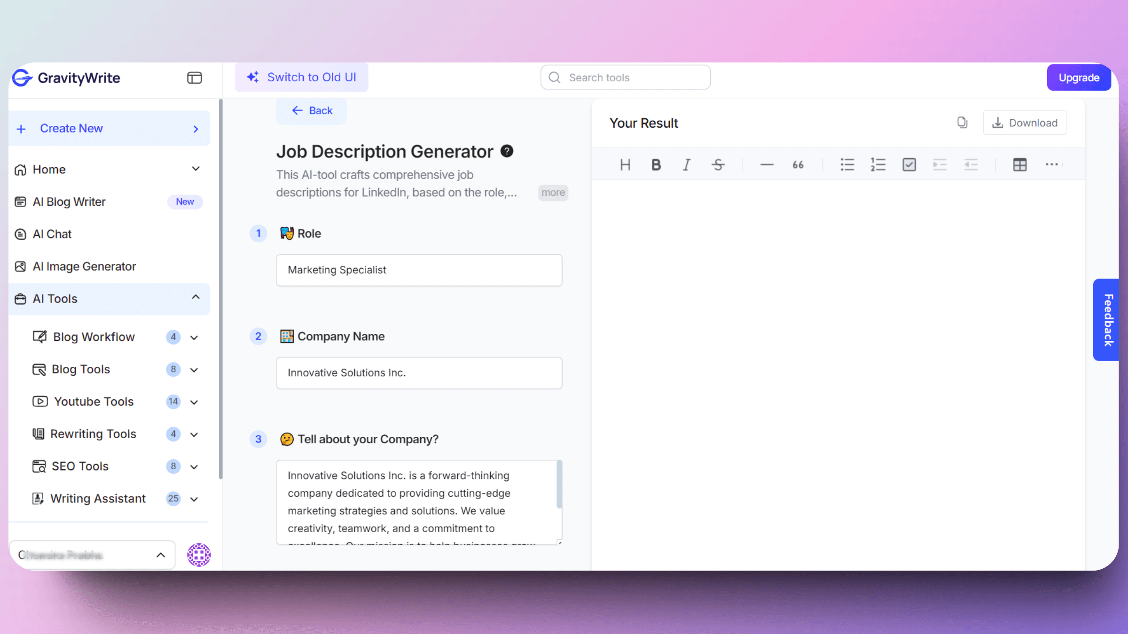Click the New badge beside AI Blog Writer
This screenshot has width=1128, height=634.
point(185,201)
